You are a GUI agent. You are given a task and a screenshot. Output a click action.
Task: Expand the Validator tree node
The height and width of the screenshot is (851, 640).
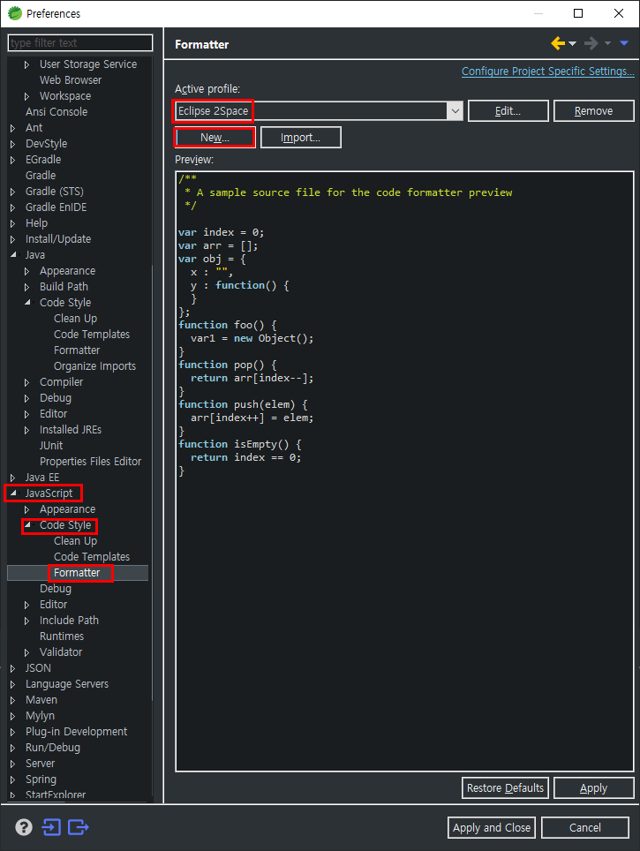click(26, 653)
